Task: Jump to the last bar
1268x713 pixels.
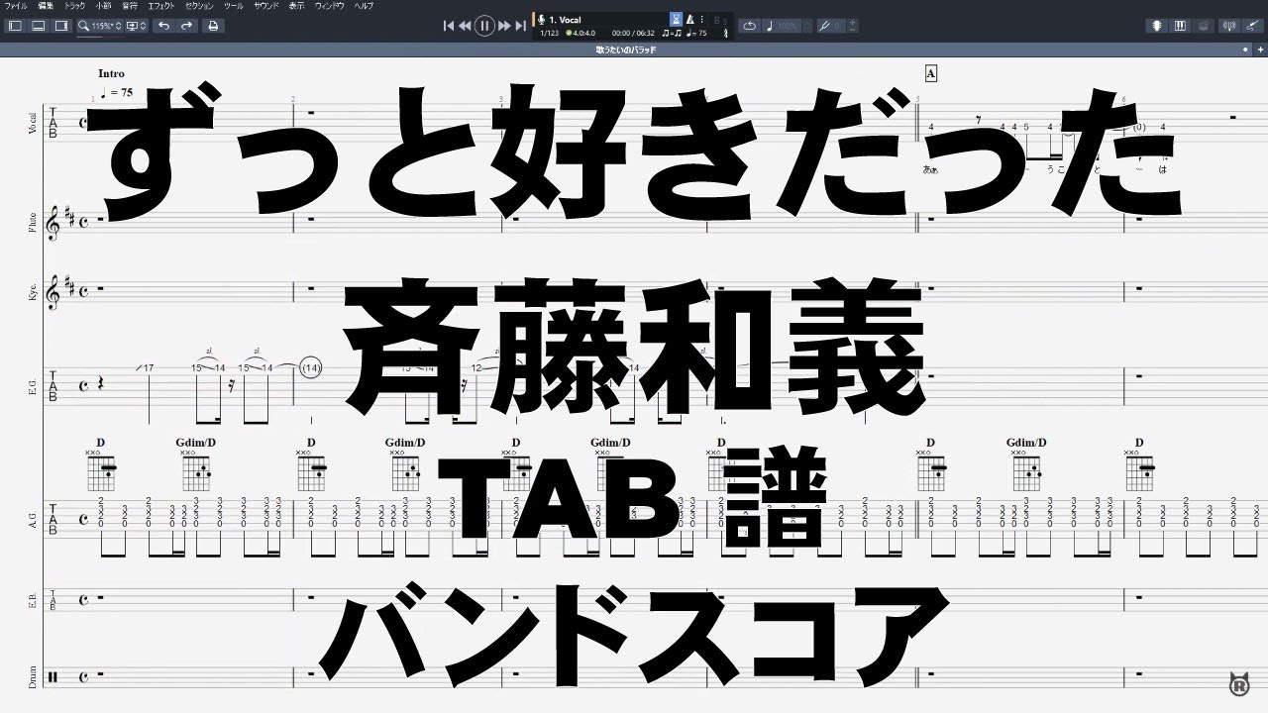Action: tap(520, 26)
